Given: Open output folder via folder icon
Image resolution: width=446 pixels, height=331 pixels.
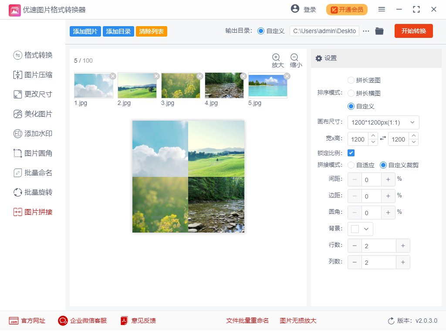Looking at the screenshot, I should 379,31.
